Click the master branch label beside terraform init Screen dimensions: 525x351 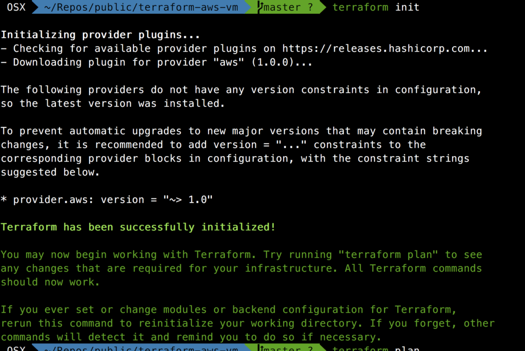tap(282, 7)
